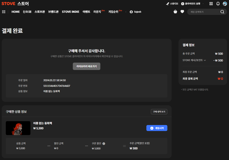Click the 모든 금액은 VAT 포함입니다 note

(x=195, y=89)
